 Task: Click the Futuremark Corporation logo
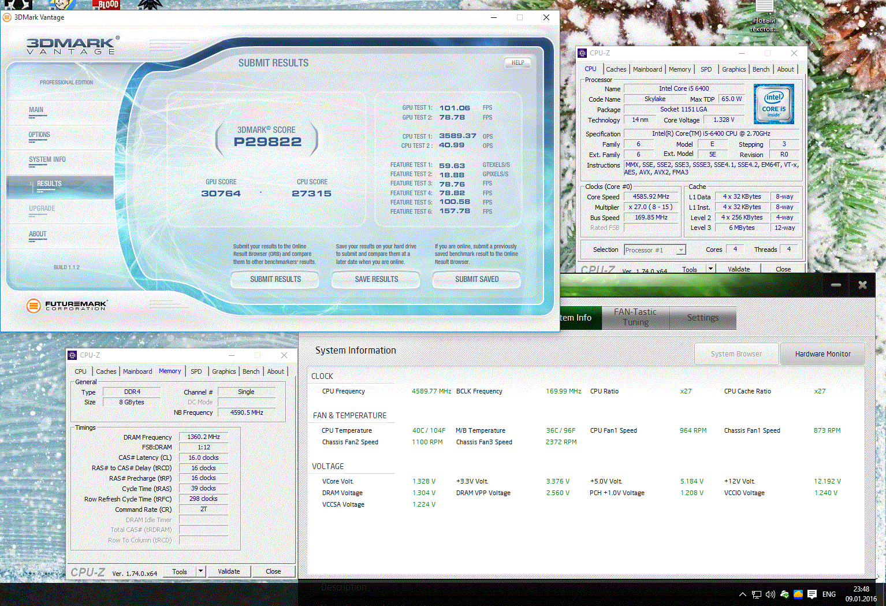tap(67, 306)
